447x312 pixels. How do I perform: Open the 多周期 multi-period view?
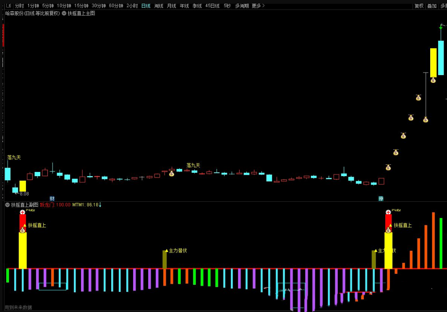click(x=242, y=6)
